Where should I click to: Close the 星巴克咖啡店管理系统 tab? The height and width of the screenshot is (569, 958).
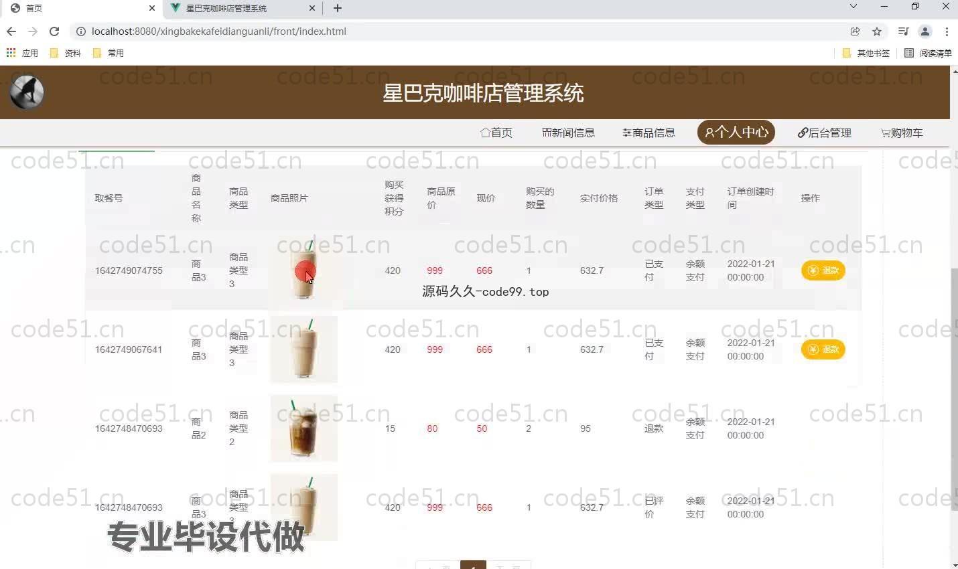click(x=312, y=8)
